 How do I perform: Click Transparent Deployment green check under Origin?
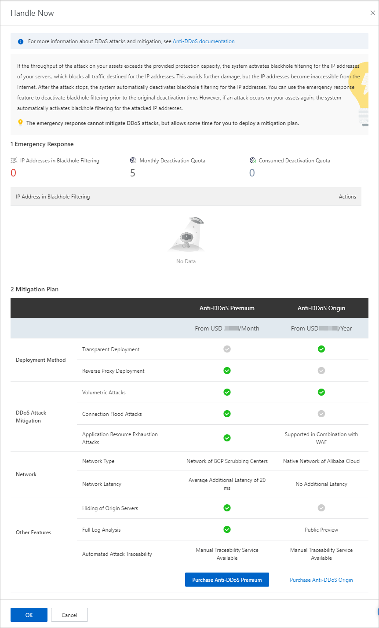321,349
